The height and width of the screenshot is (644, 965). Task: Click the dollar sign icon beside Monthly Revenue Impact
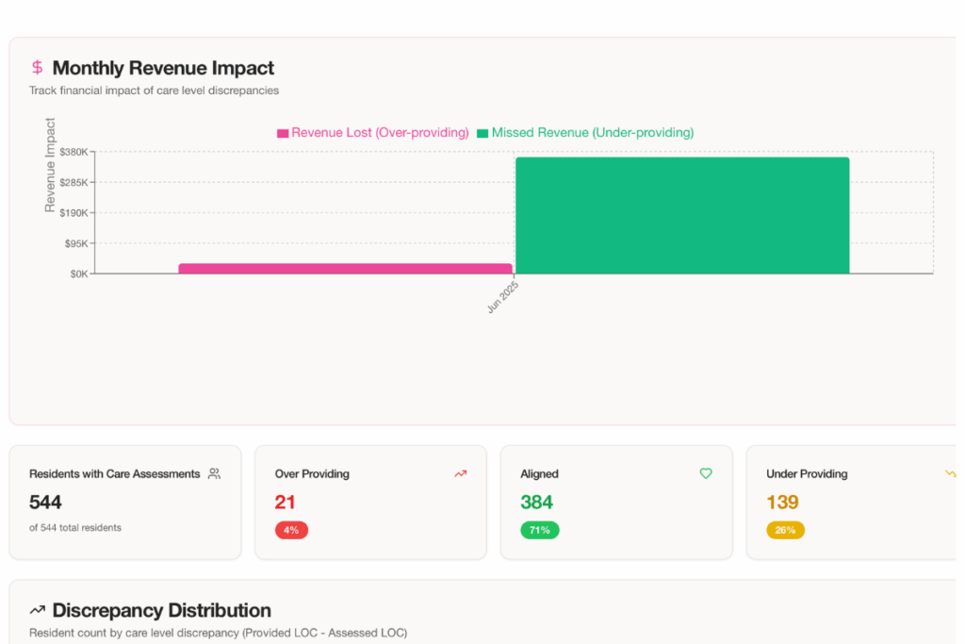click(37, 68)
